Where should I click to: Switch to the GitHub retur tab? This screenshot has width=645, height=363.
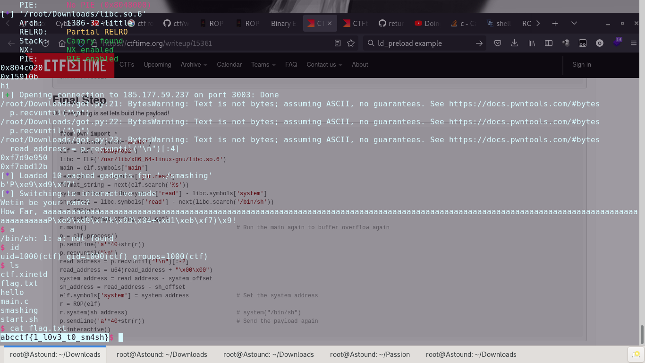[391, 23]
